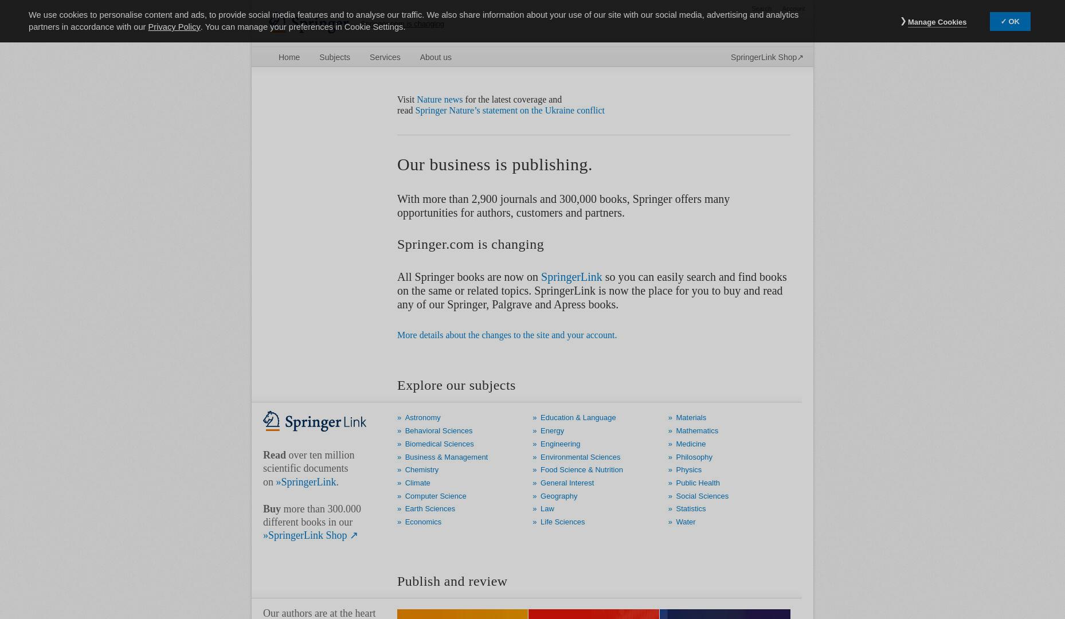
Task: Open Education & Language subject
Action: point(578,418)
